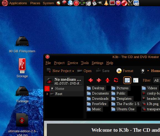The image size is (160, 136).
Task: Launch the red and gray clapperboard launcher
Action: (94, 3)
